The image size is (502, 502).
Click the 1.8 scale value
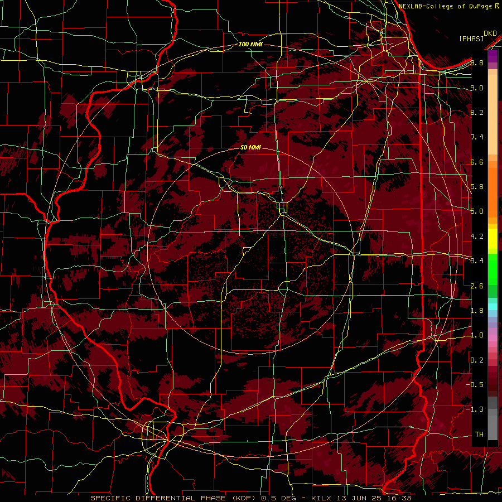[x=477, y=311]
